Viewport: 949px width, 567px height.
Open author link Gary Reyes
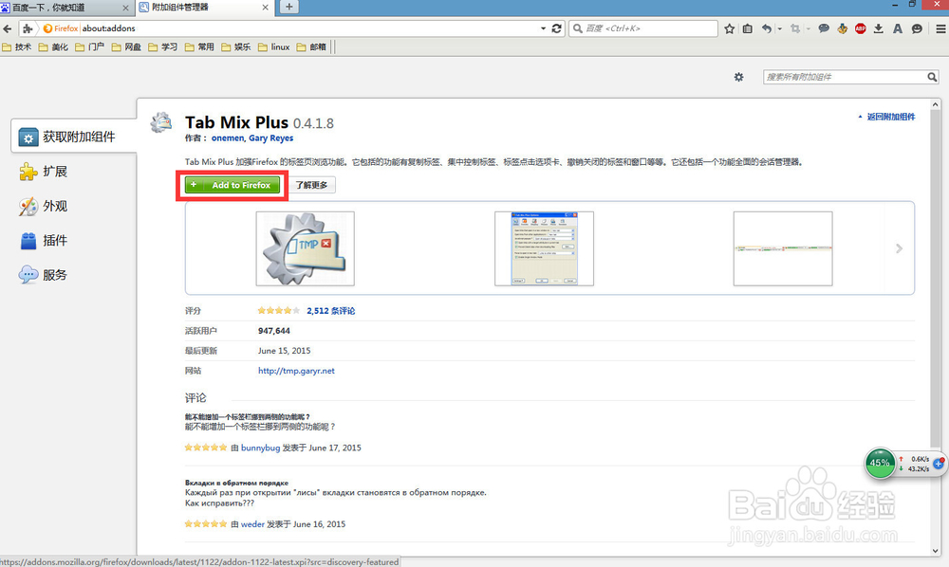tap(270, 138)
